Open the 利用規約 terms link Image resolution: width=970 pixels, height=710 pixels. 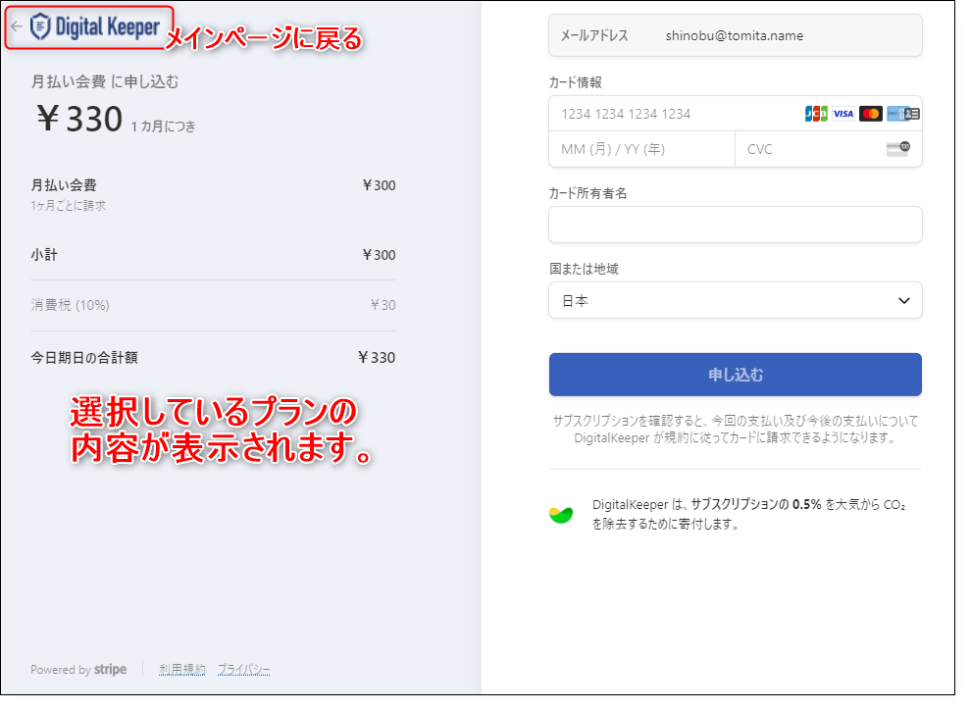182,670
